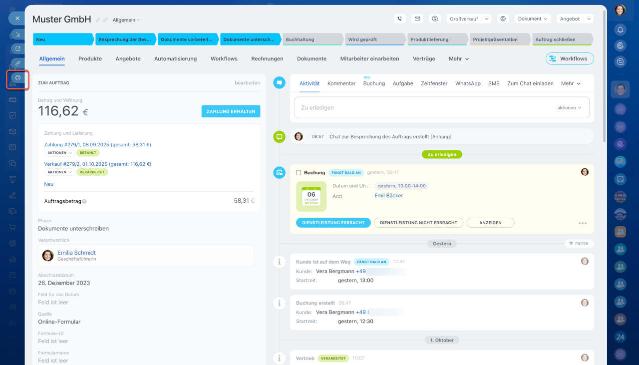Open the chat icon beside the mail button
This screenshot has width=639, height=365.
click(435, 19)
